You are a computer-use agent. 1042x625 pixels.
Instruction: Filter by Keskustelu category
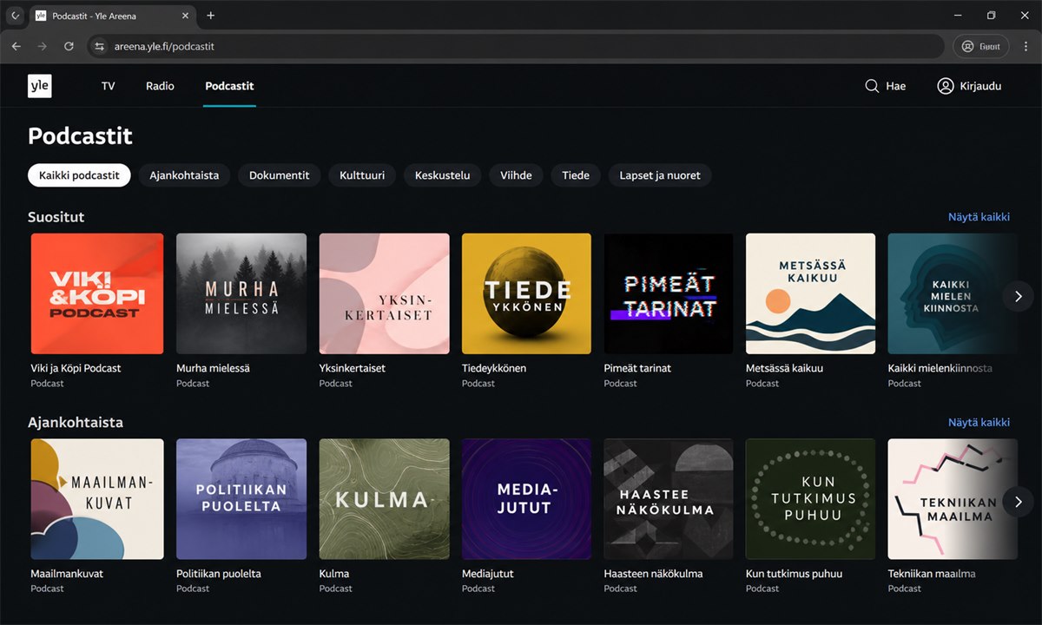[x=442, y=175]
